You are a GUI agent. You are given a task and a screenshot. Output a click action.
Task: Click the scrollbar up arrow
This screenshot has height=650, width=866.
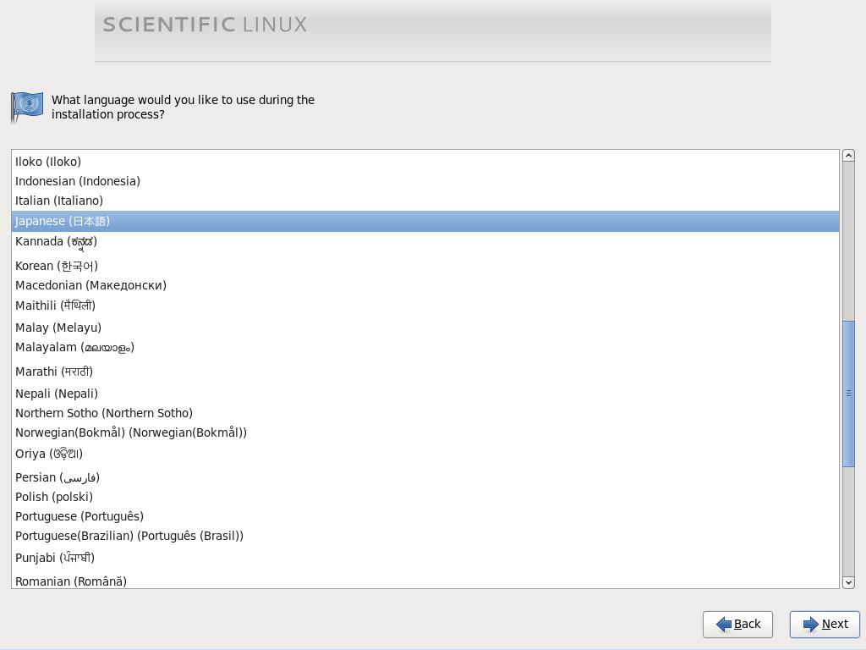[x=848, y=156]
